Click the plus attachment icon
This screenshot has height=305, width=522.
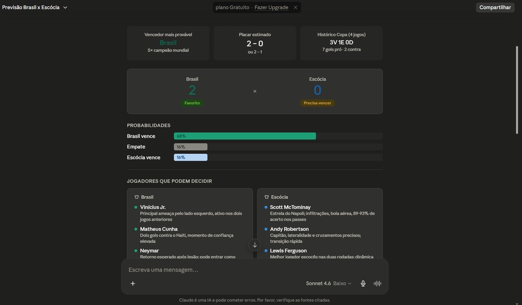pyautogui.click(x=133, y=283)
